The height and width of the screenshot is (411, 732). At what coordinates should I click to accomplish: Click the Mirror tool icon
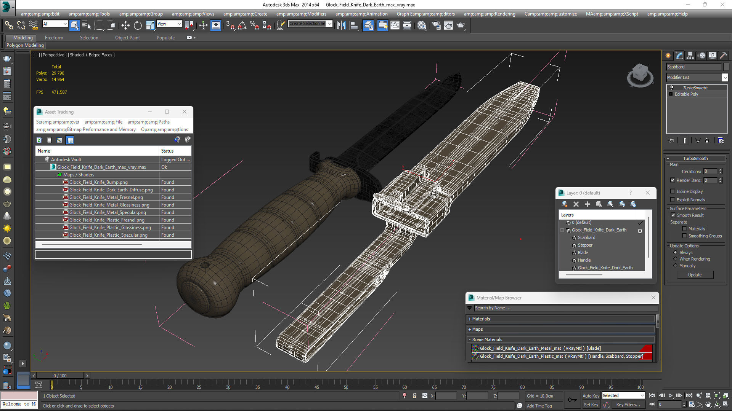click(x=341, y=25)
